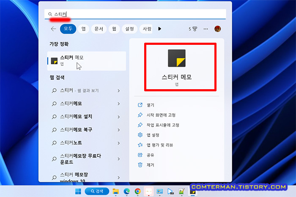Select the 스티커메모장 무료다운로드 suggestion
The width and height of the screenshot is (296, 197).
pos(81,159)
